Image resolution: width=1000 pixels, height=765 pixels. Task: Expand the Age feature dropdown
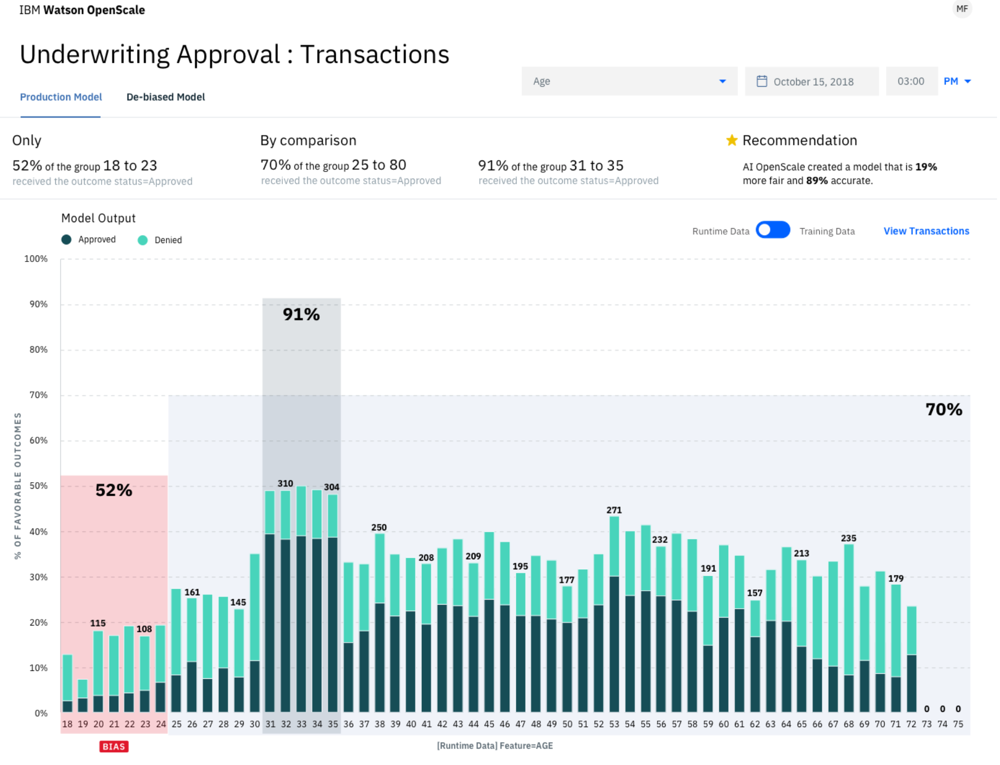coord(629,81)
